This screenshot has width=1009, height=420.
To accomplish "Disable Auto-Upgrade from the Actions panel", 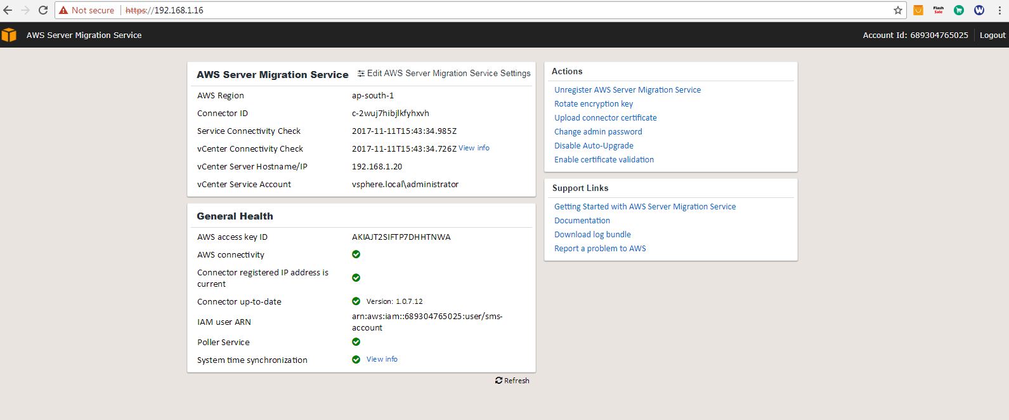I will tap(594, 146).
